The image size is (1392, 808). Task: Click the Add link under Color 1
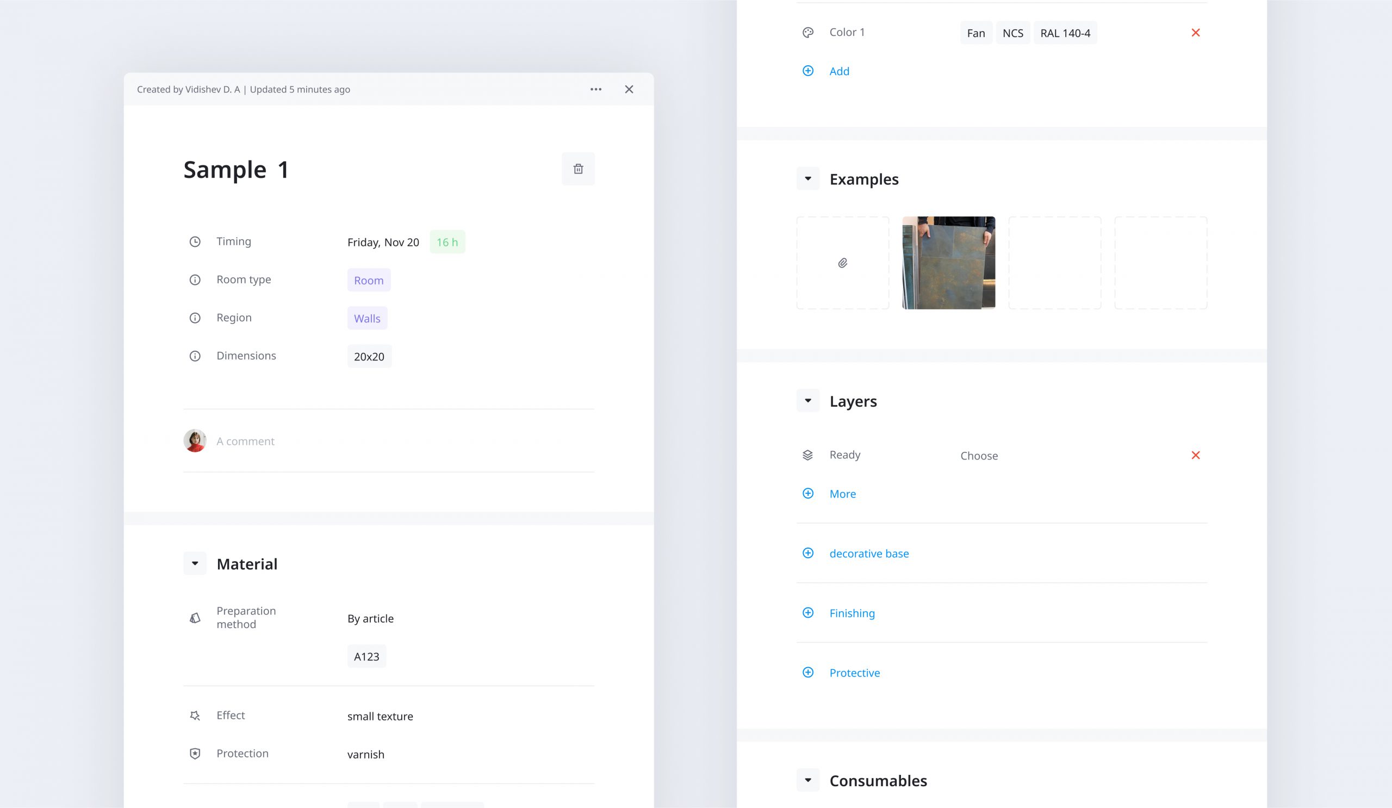pos(839,71)
